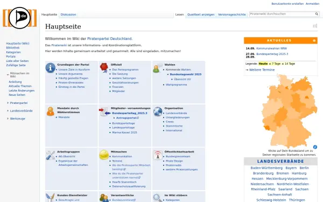Image resolution: width=323 pixels, height=202 pixels.
Task: Focus the Piratenwiki durchsuchen search field
Action: [x=282, y=14]
